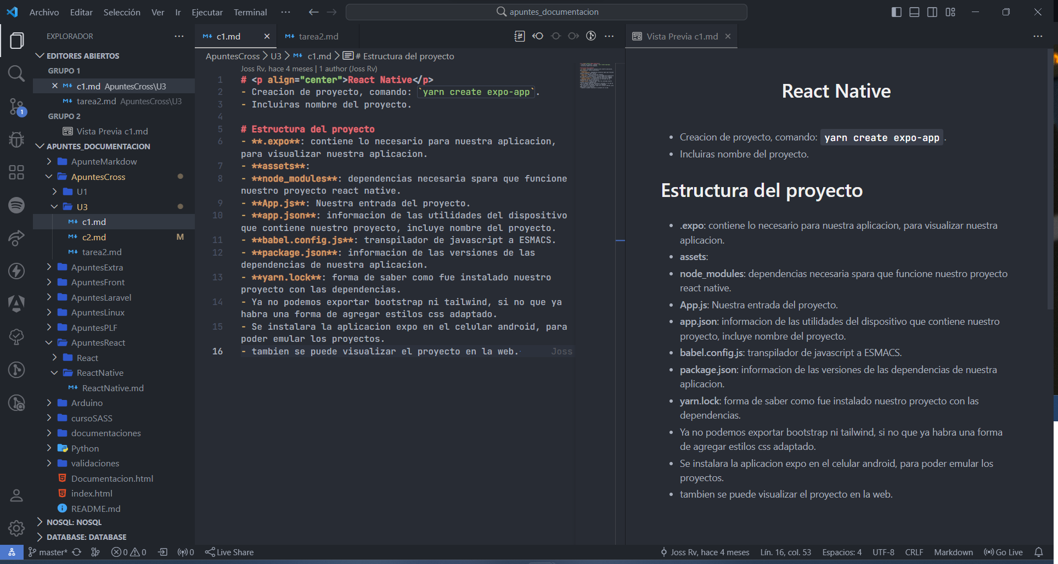Screen dimensions: 1058x564
Task: Open the Spotify sidebar icon
Action: coord(16,205)
